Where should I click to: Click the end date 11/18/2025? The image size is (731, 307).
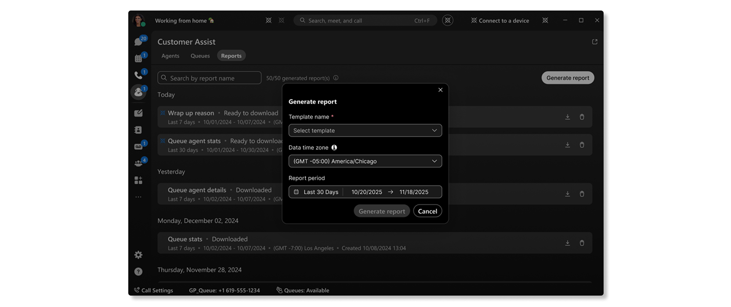pos(414,192)
